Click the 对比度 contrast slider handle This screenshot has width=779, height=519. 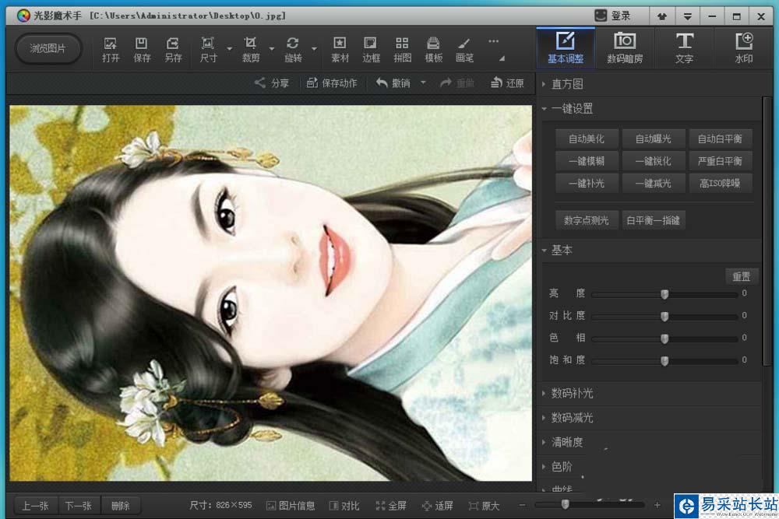coord(664,316)
